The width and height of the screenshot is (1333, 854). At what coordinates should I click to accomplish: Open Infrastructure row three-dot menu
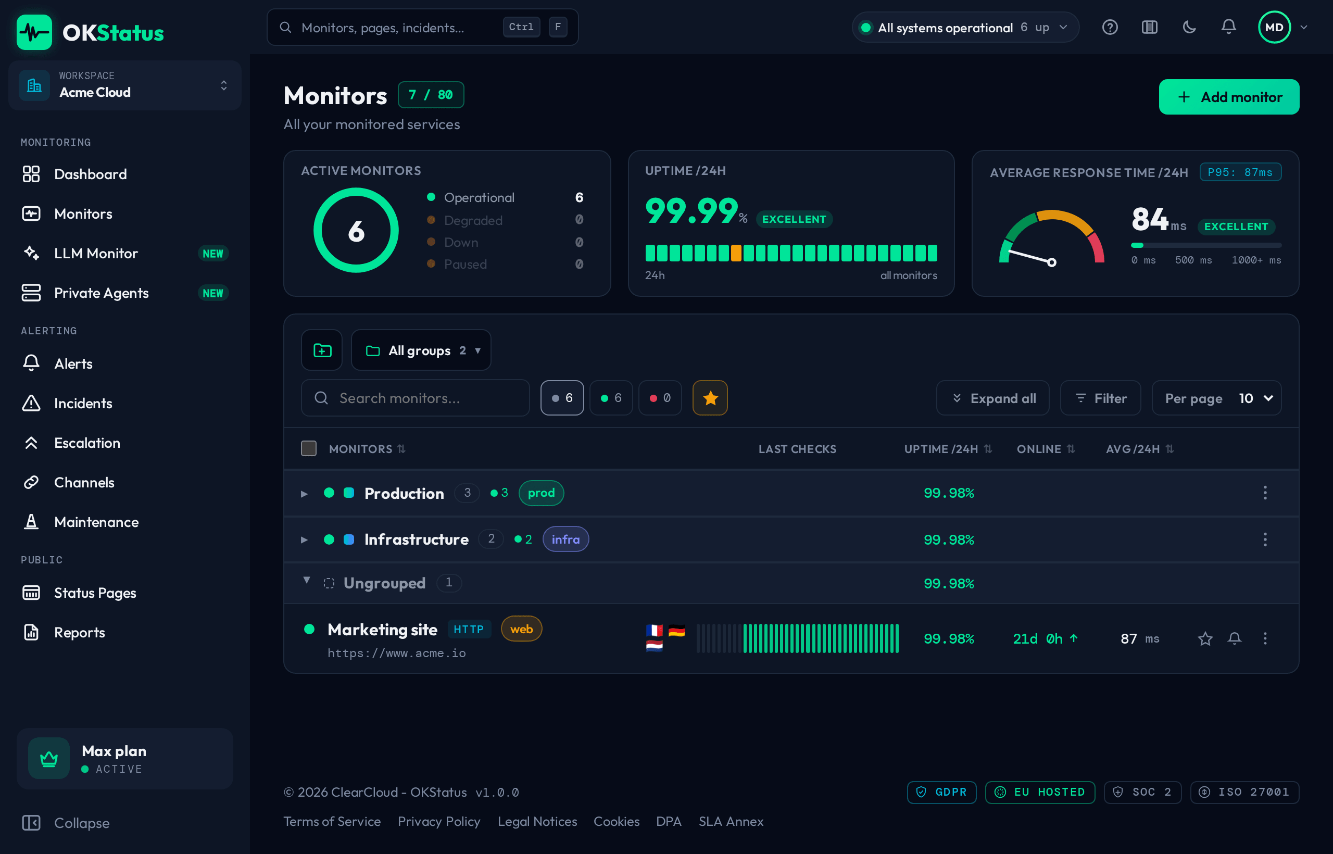pos(1265,539)
